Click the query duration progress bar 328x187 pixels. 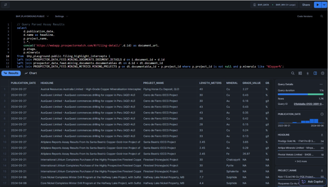click(300, 94)
